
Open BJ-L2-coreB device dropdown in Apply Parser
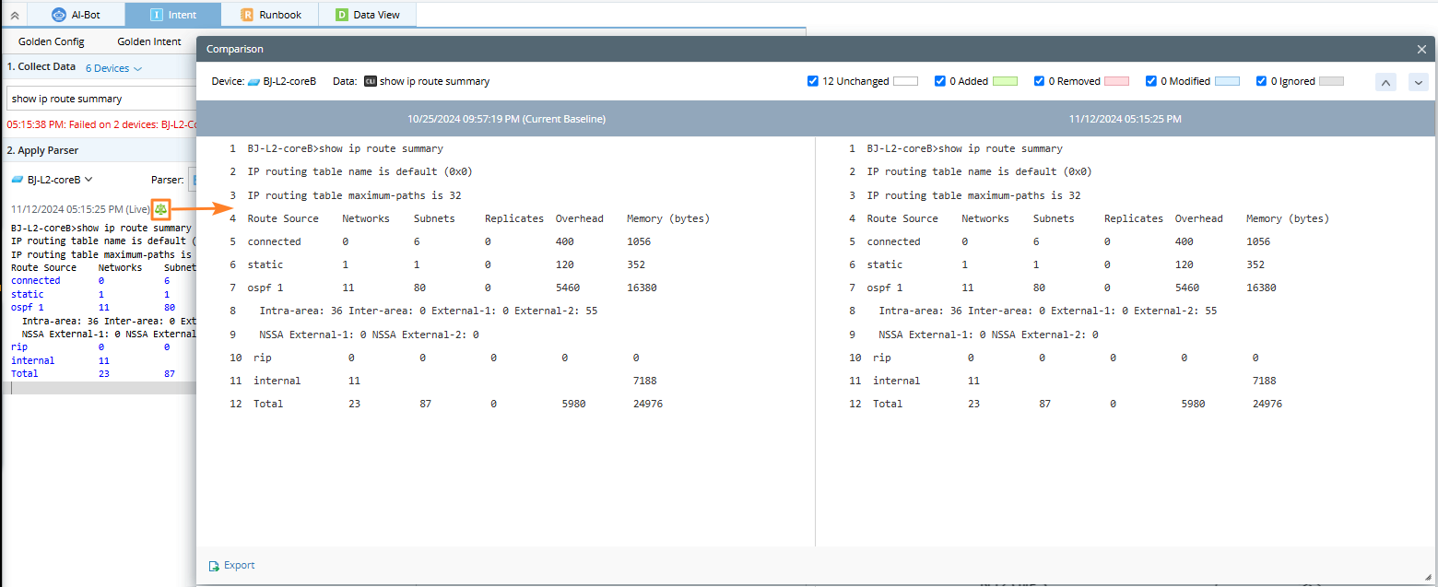click(x=53, y=180)
